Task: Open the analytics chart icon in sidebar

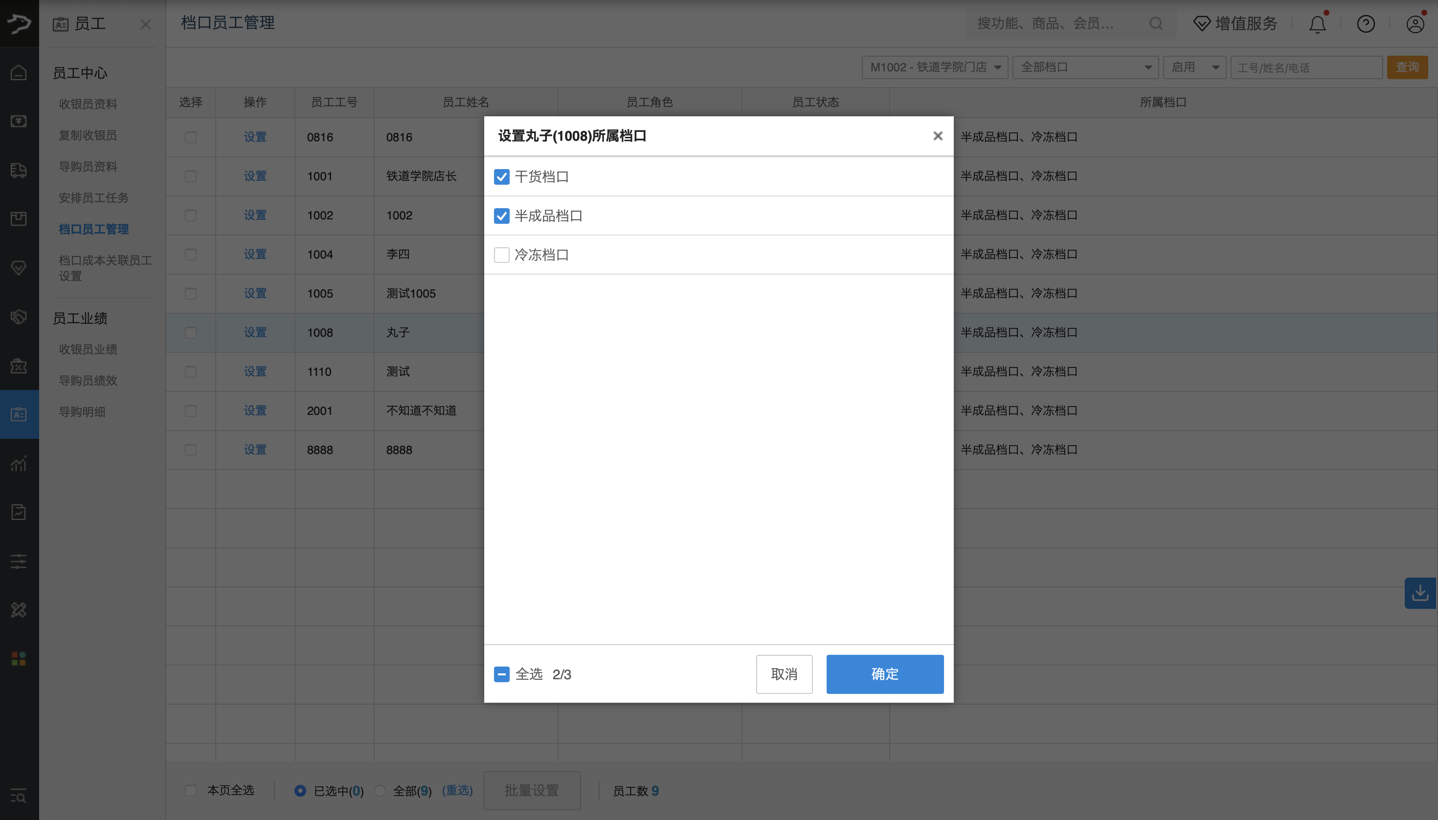Action: tap(19, 463)
